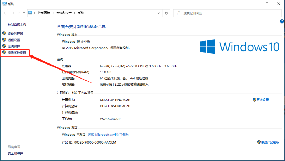Click the up one level arrow
The width and height of the screenshot is (285, 161).
point(24,13)
